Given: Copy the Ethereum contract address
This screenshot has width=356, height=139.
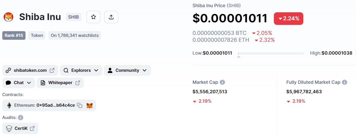Looking at the screenshot, I should pos(80,106).
